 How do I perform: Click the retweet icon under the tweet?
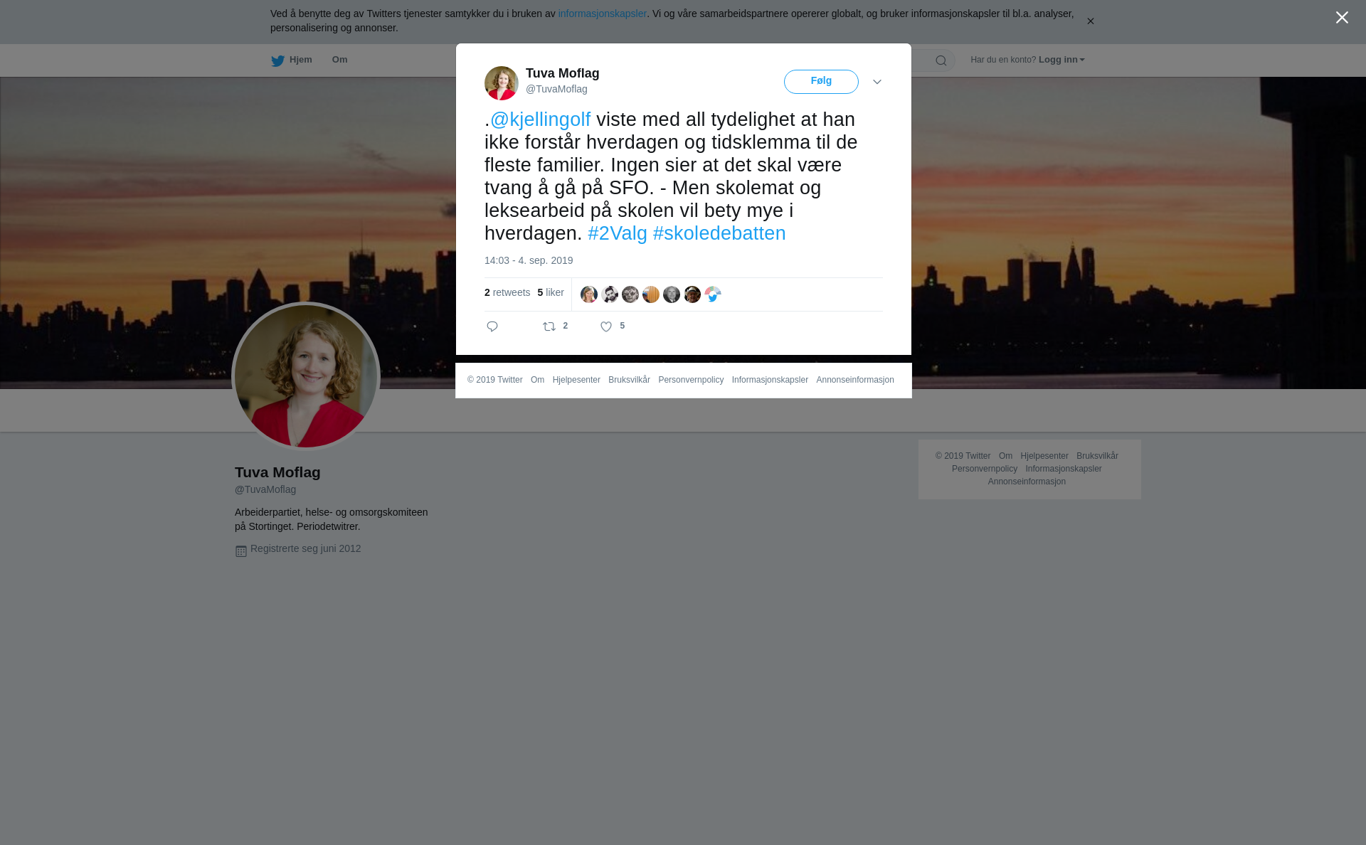[549, 326]
